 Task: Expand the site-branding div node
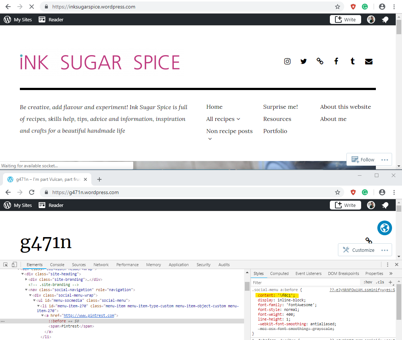[26, 279]
